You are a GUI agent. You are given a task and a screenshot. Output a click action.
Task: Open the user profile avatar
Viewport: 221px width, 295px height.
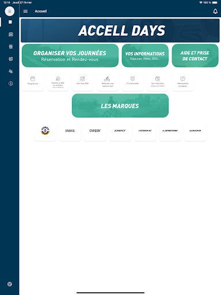10,11
